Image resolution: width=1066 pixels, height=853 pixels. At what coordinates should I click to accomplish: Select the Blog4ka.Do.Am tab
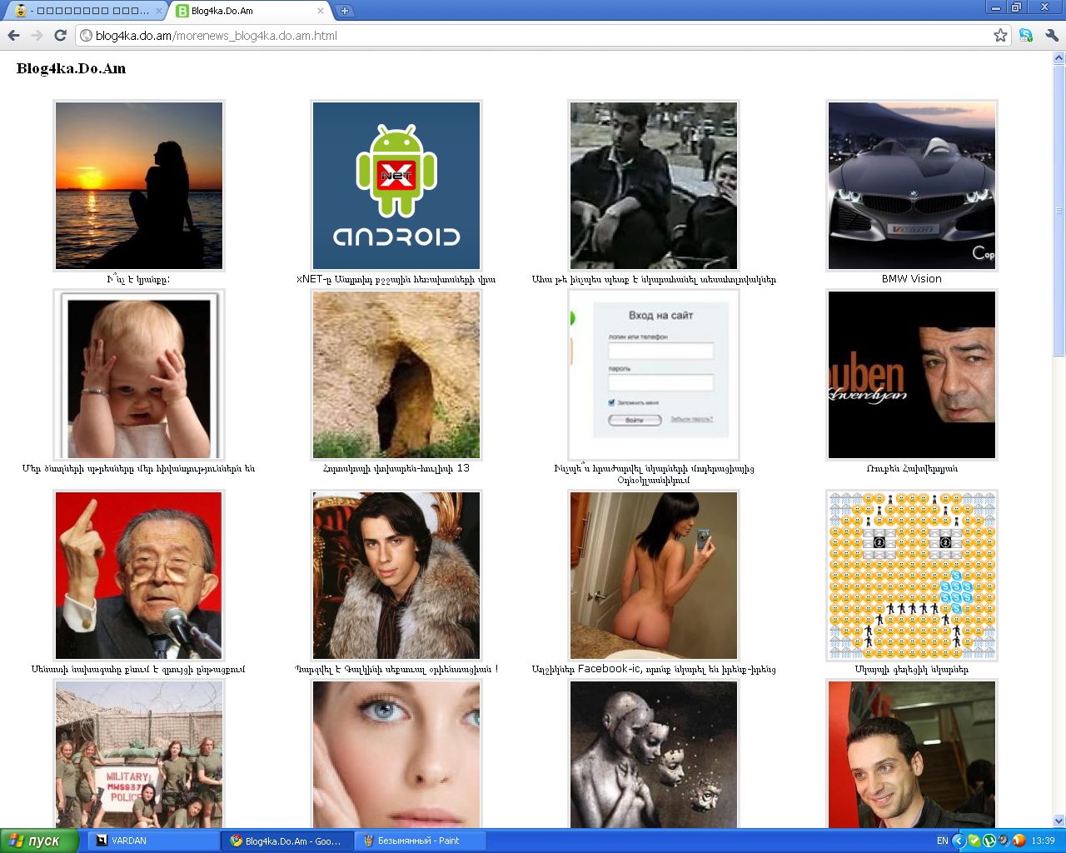point(250,11)
